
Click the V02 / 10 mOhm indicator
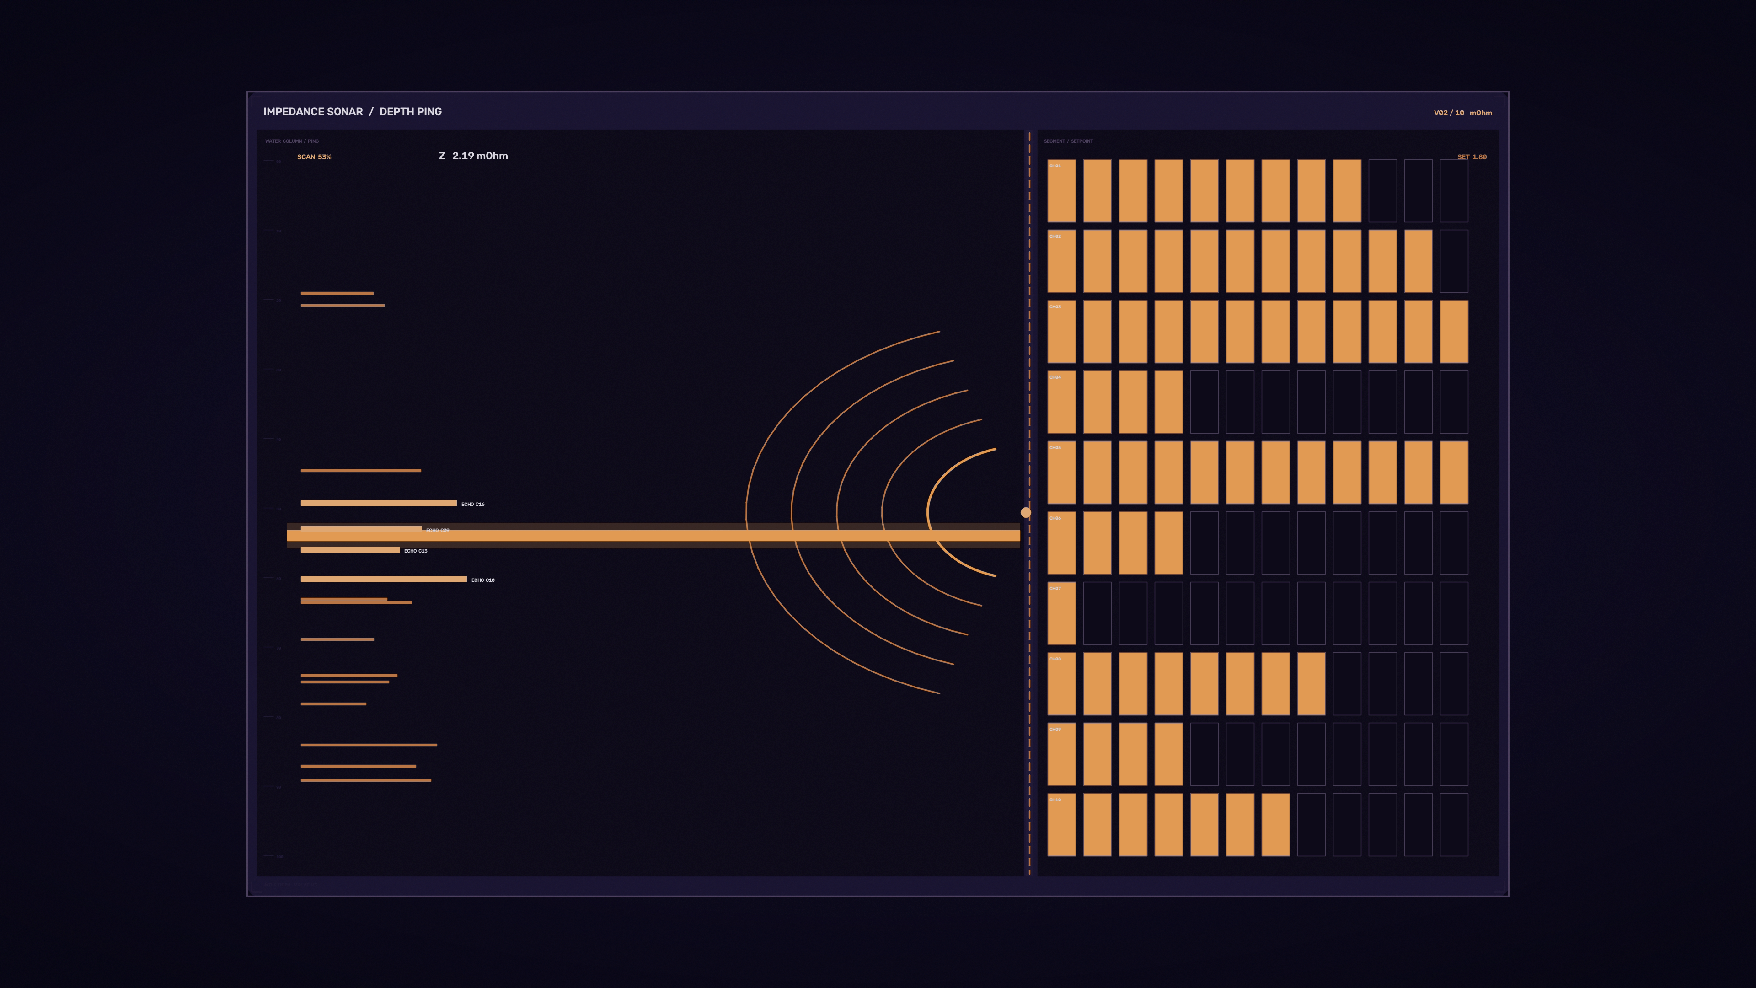1463,113
